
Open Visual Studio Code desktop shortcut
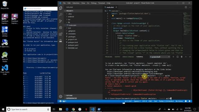point(5,70)
